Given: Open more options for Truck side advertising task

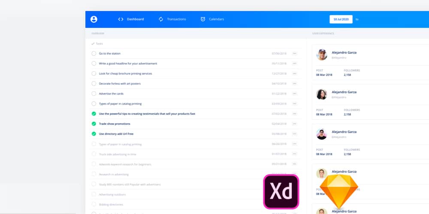Looking at the screenshot, I should point(294,154).
